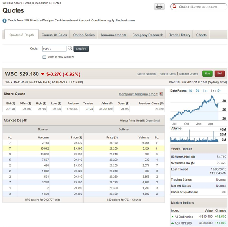The image size is (228, 227).
Task: Click the Quotes & Research breadcrumb
Action: [x=35, y=3]
